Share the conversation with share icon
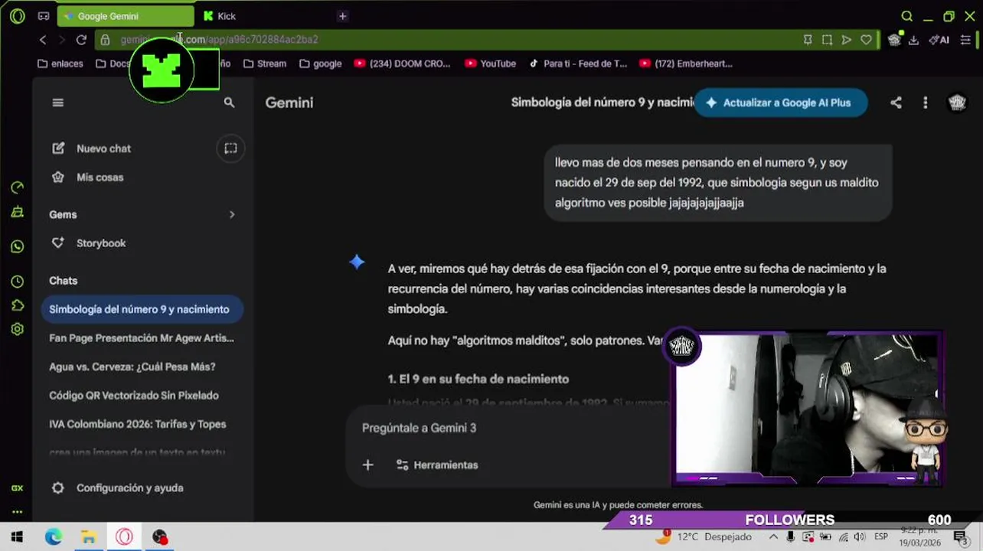Viewport: 983px width, 551px height. point(896,103)
